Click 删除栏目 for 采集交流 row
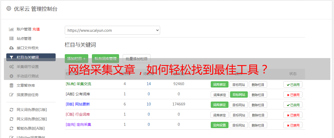 click(x=258, y=84)
